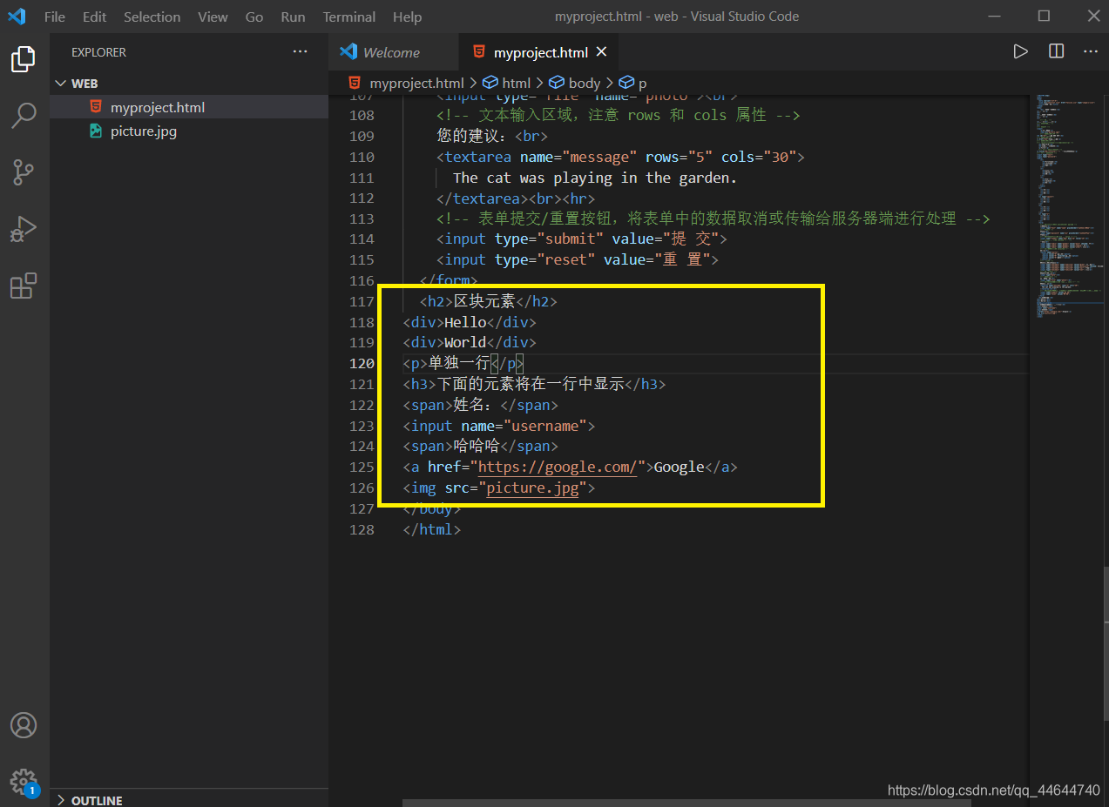Click the p breadcrumb segment
Viewport: 1109px width, 807px height.
643,83
